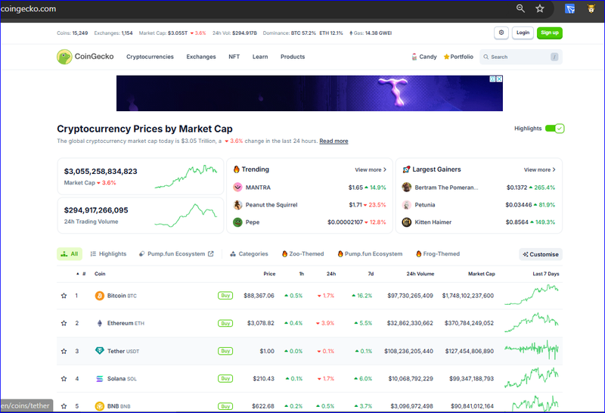Image resolution: width=605 pixels, height=413 pixels.
Task: Open the blue browser extension icon
Action: (570, 8)
